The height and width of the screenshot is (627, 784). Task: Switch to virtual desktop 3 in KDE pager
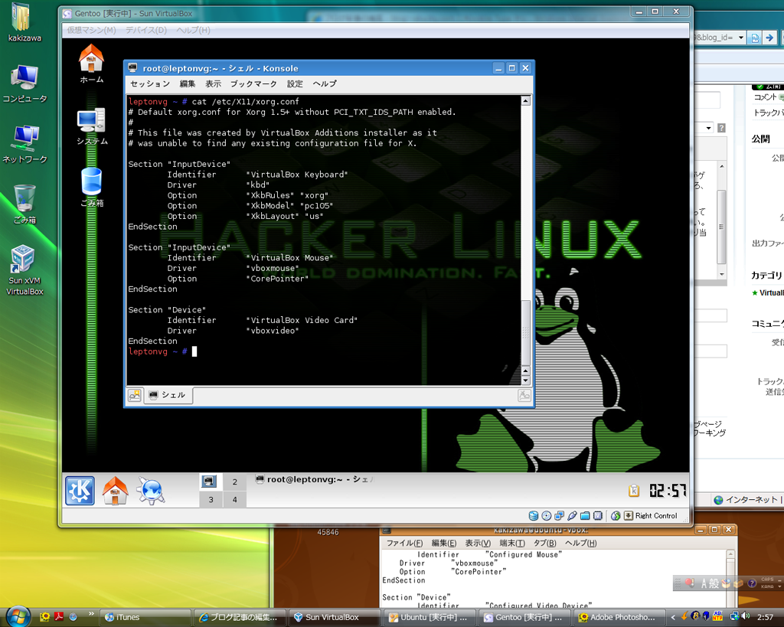coord(211,499)
